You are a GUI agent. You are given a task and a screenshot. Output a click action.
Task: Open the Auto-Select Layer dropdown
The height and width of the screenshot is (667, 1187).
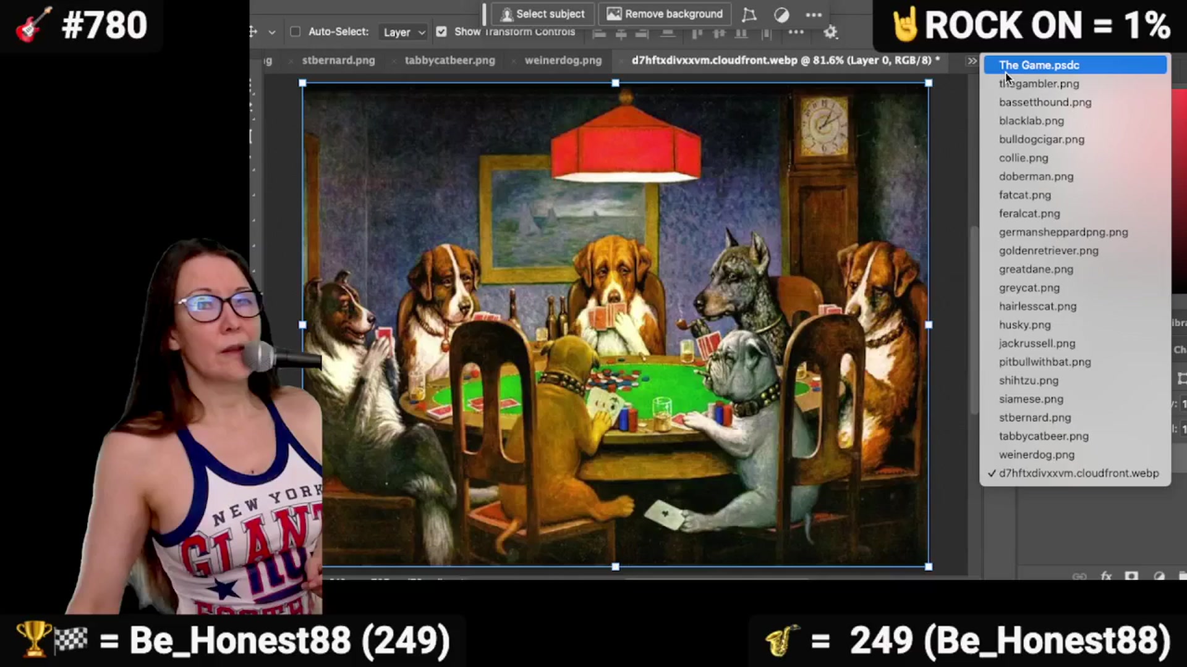[x=404, y=32]
